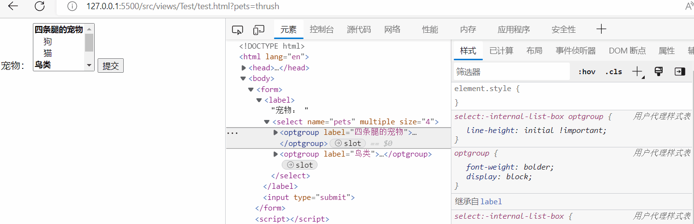Click the pets list scrollbar thumb
Screen dimensions: 694x224
coord(89,42)
